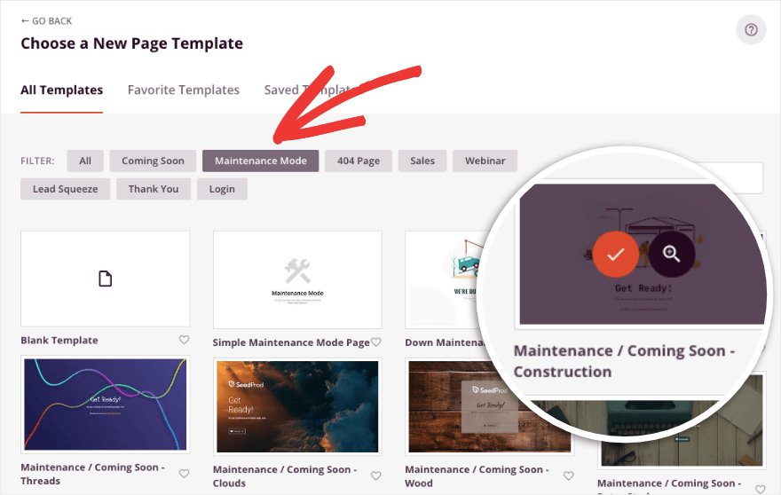Click the blank page document icon
Viewport: 781px width, 495px height.
pos(105,279)
